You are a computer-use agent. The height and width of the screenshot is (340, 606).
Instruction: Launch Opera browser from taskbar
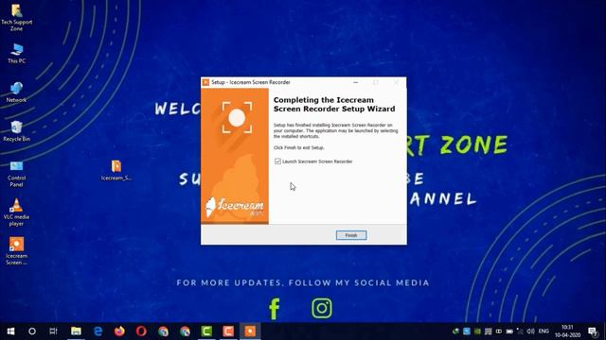[x=141, y=331]
